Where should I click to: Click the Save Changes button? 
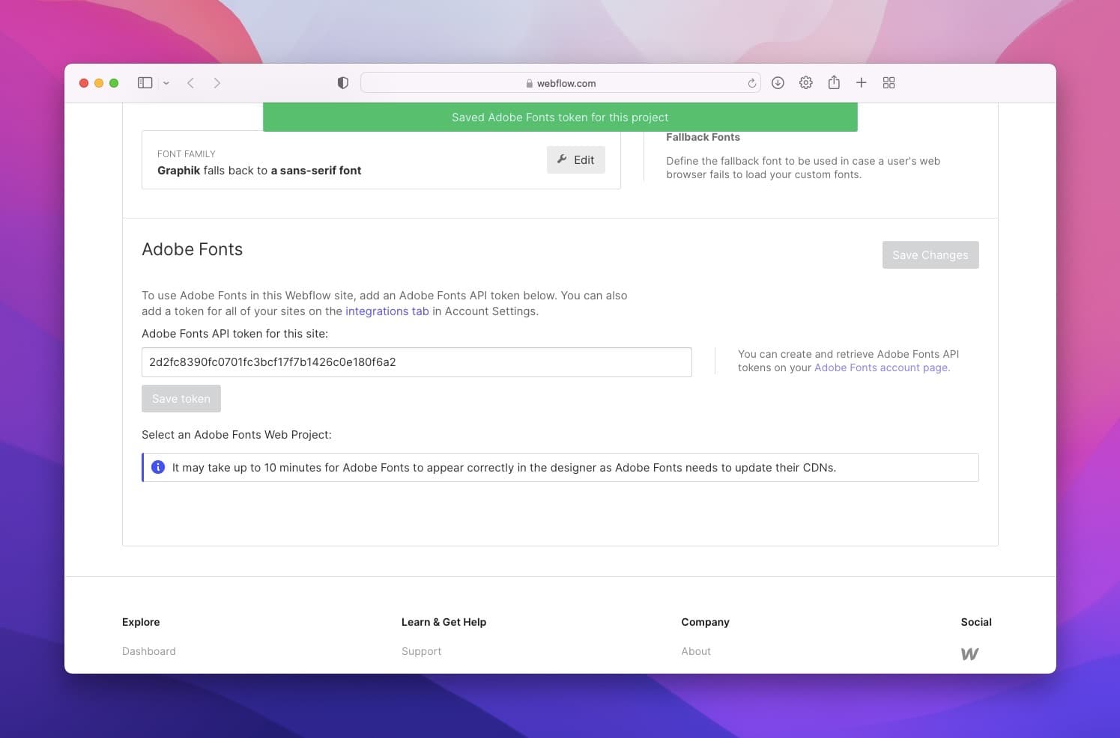[x=930, y=255]
